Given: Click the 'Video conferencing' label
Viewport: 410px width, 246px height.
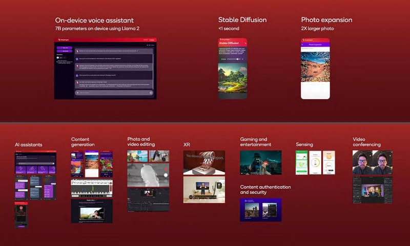Looking at the screenshot, I should click(366, 142).
